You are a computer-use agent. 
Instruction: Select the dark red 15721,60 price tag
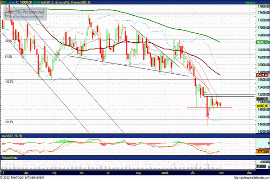pyautogui.click(x=262, y=75)
